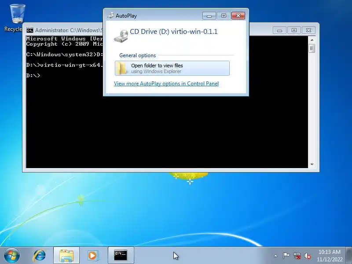Click the Command Prompt scrollbar thumb

tap(312, 48)
